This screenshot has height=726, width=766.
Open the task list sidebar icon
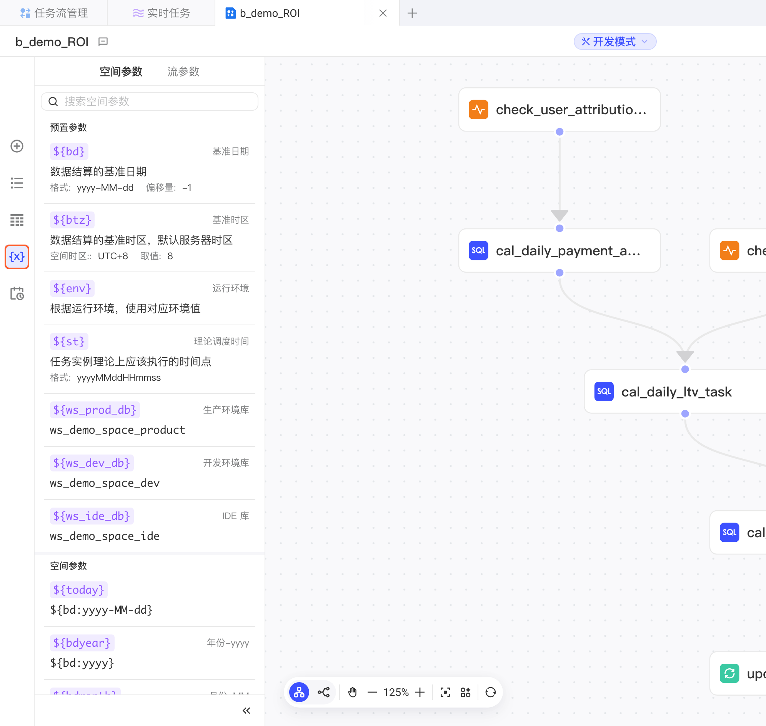coord(17,183)
